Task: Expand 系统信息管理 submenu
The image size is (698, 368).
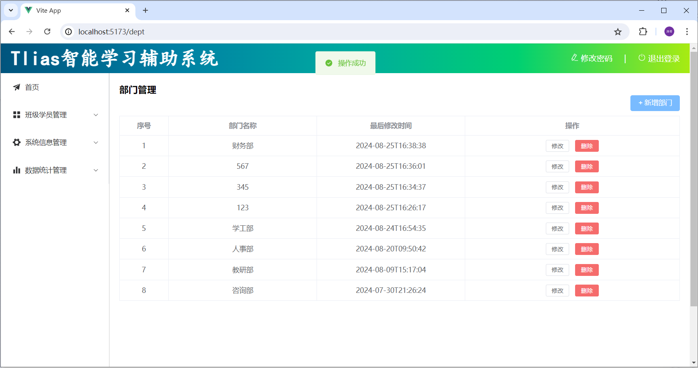Action: coord(55,143)
